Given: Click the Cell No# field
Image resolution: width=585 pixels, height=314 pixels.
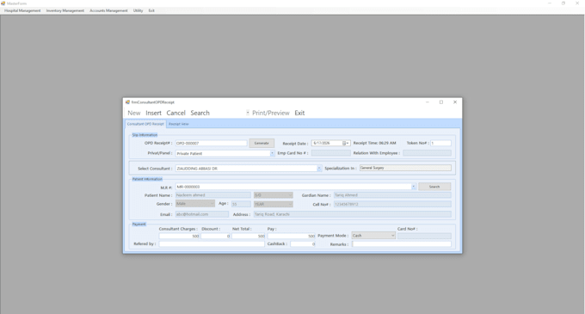Looking at the screenshot, I should 392,204.
